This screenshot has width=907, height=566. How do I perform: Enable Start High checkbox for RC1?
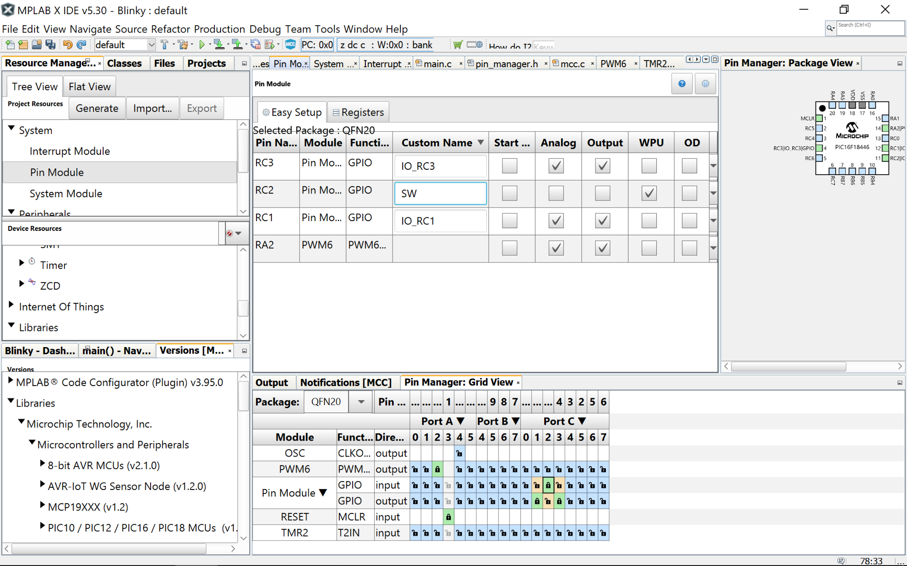(509, 221)
